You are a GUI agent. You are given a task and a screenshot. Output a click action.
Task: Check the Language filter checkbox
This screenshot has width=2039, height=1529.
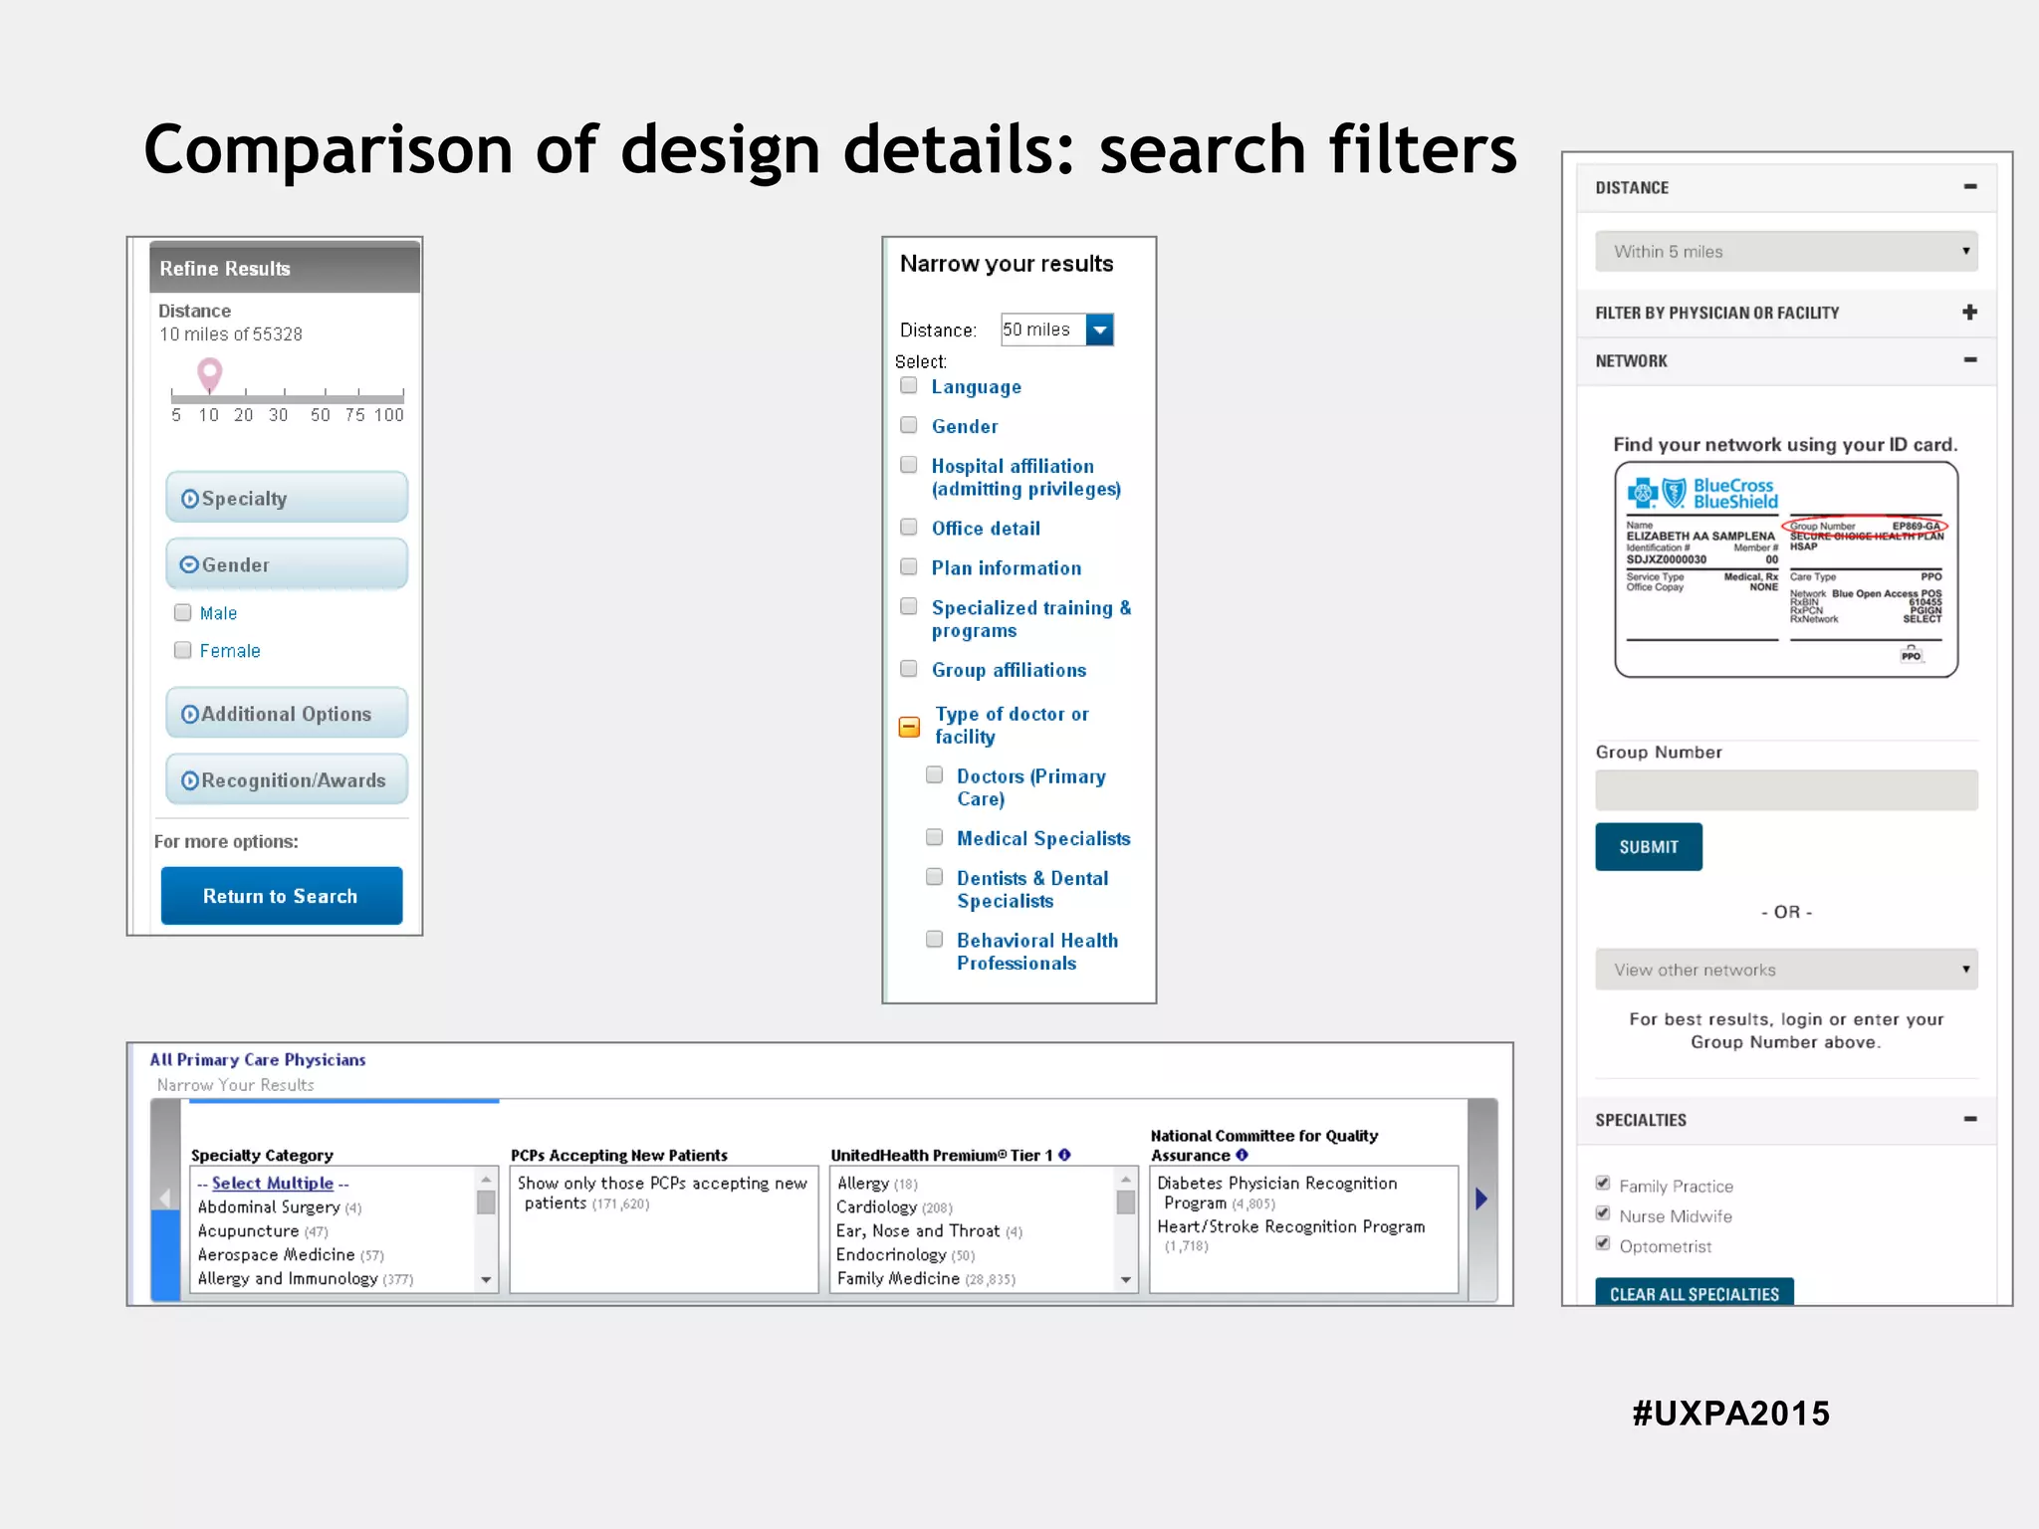[909, 385]
